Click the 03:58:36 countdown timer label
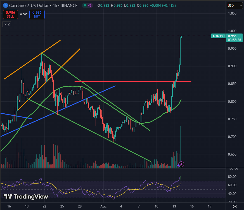This screenshot has height=210, width=244. pos(234,40)
